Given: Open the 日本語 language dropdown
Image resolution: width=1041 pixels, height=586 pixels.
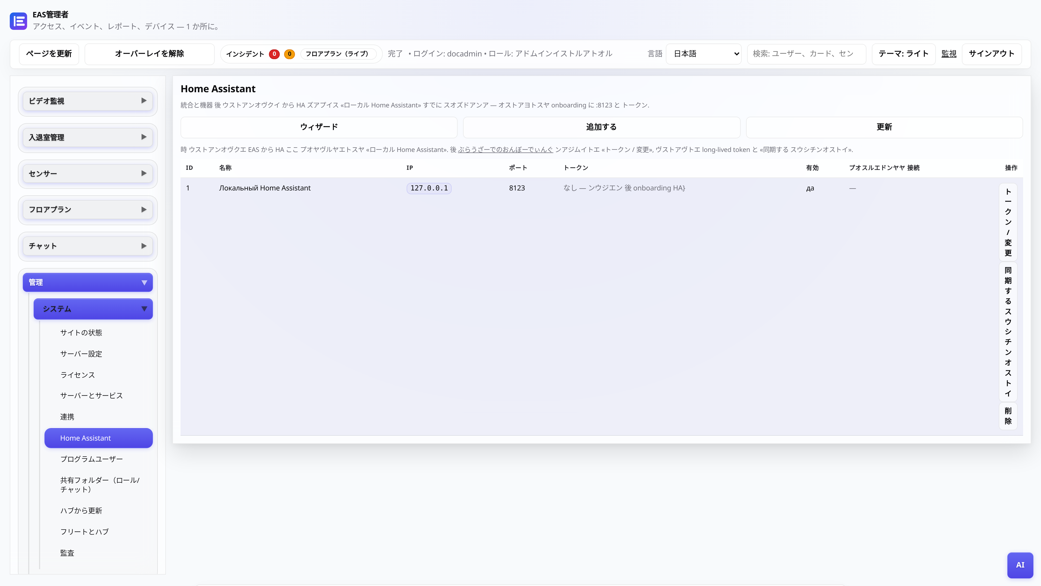Looking at the screenshot, I should [703, 54].
